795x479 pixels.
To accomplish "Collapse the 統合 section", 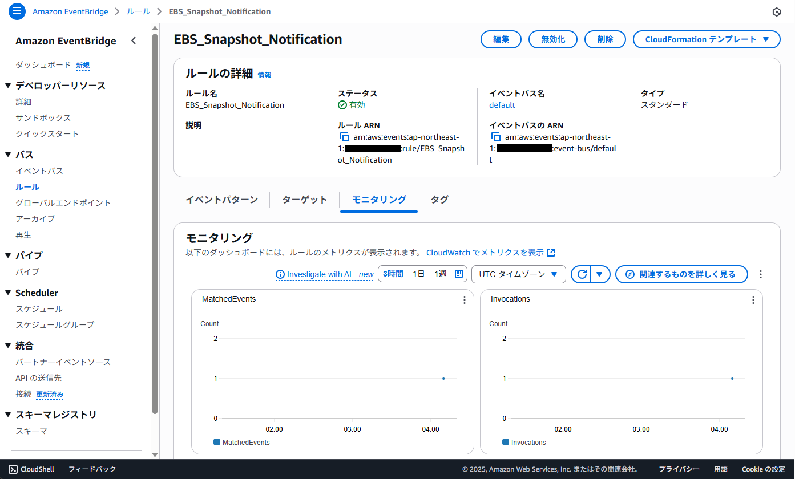I will pyautogui.click(x=8, y=346).
